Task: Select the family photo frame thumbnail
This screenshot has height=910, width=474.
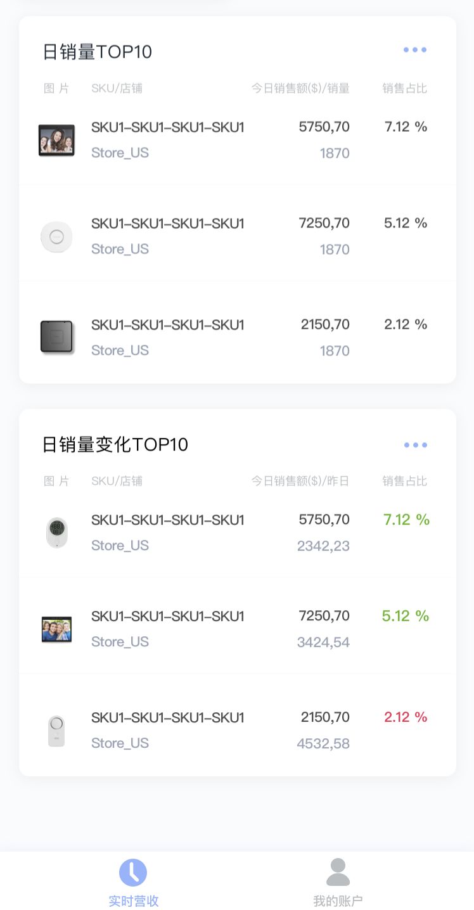Action: pyautogui.click(x=56, y=629)
